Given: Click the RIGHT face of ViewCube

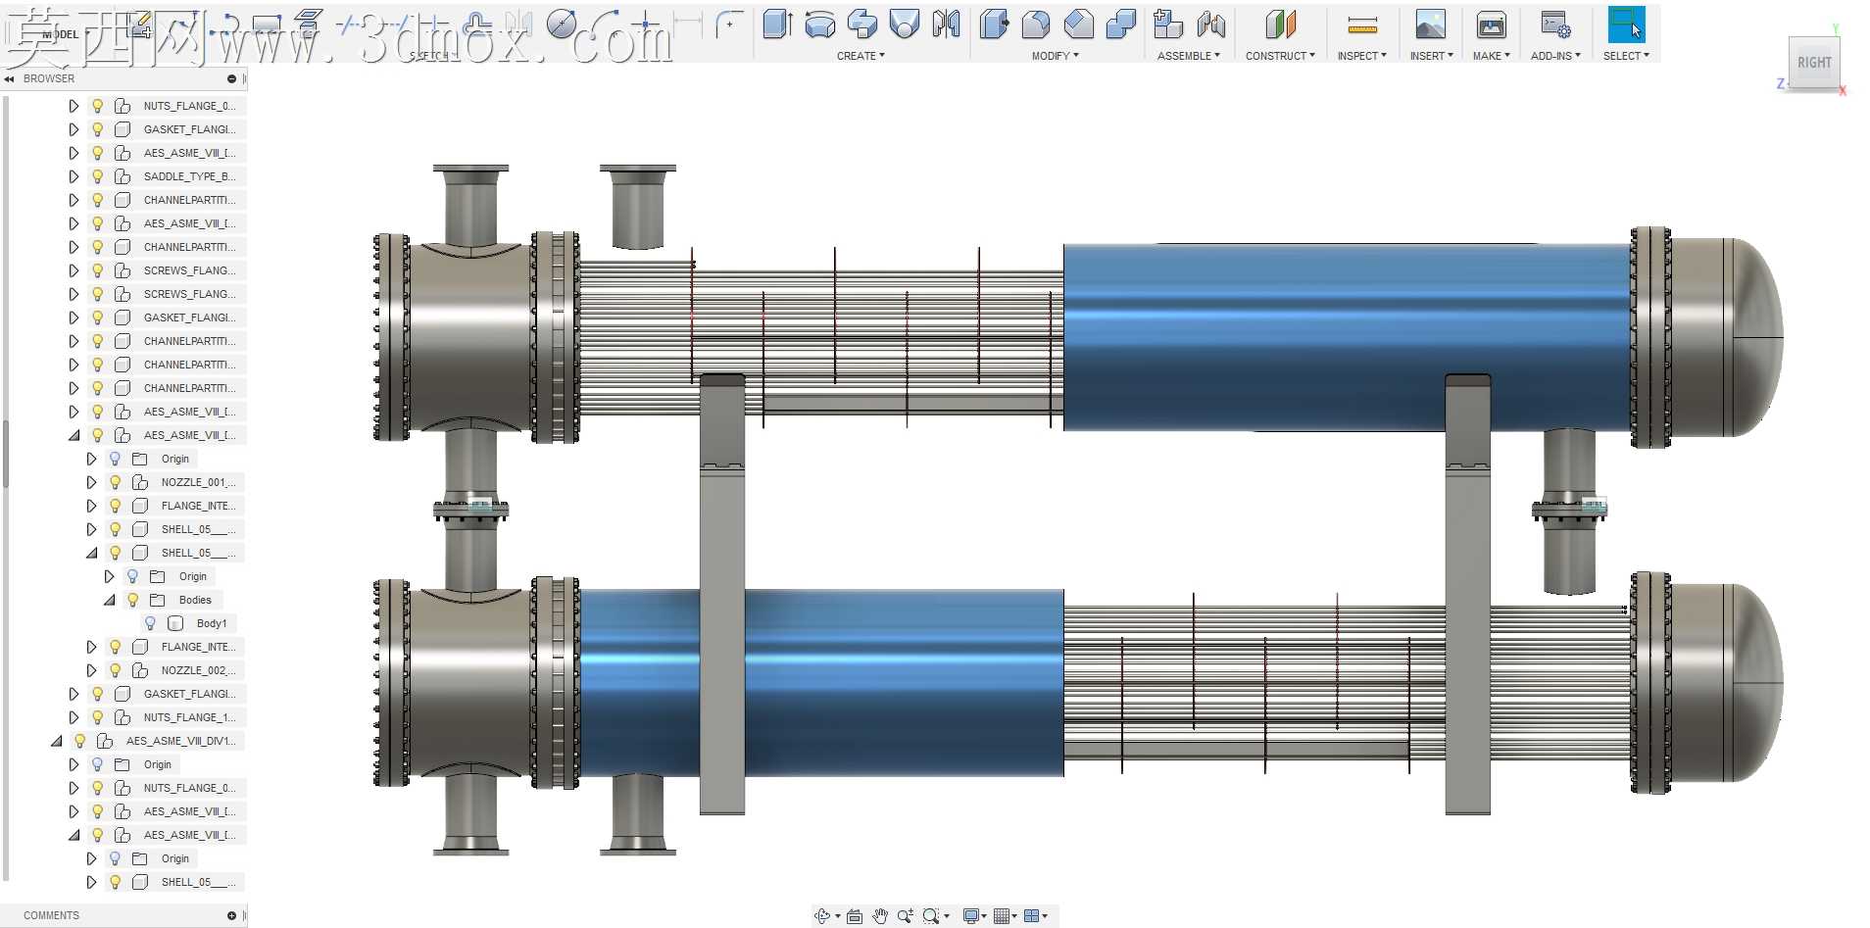Looking at the screenshot, I should [1814, 63].
